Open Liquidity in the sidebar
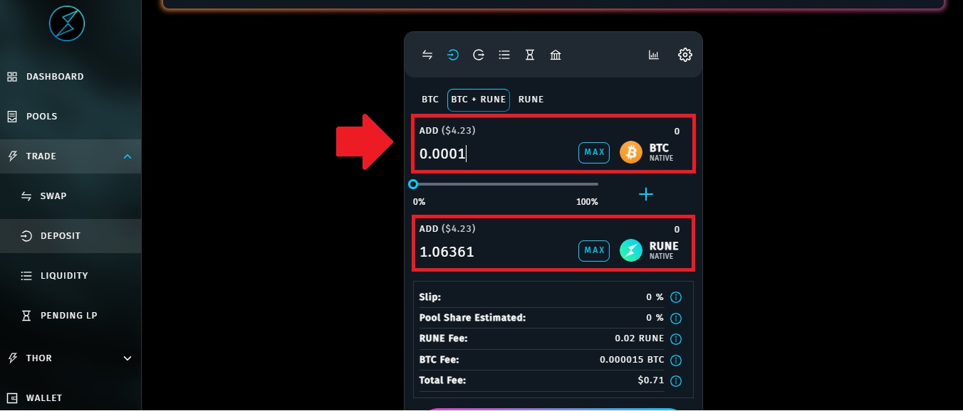The image size is (963, 411). tap(71, 276)
